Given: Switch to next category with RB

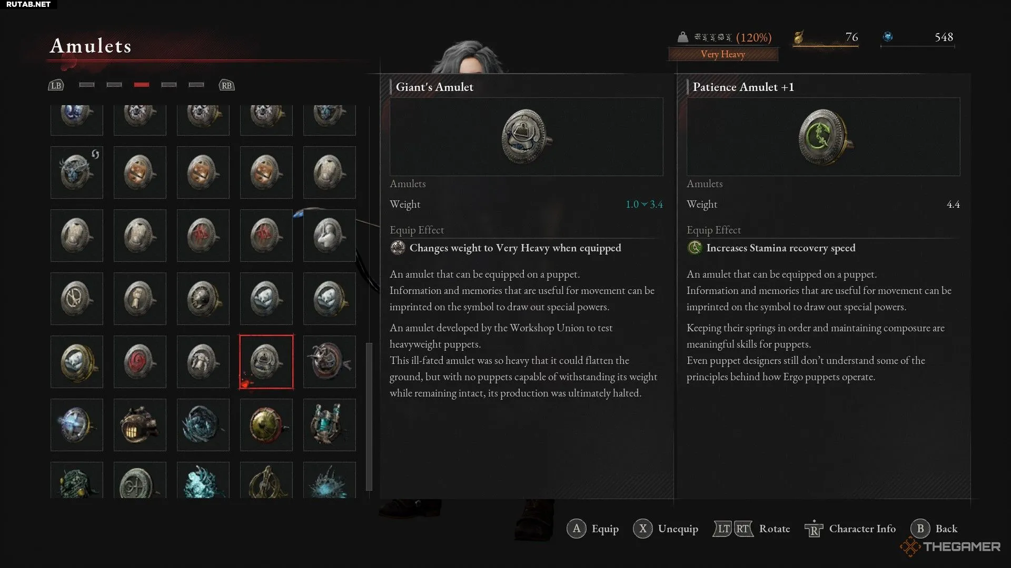Looking at the screenshot, I should coord(226,85).
